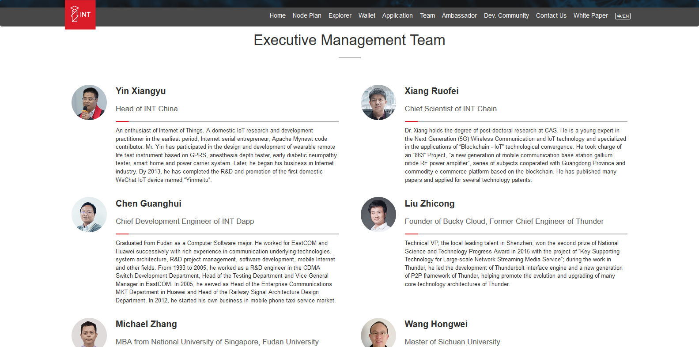
Task: Click Xiang Ruofei's profile photo
Action: click(x=378, y=102)
